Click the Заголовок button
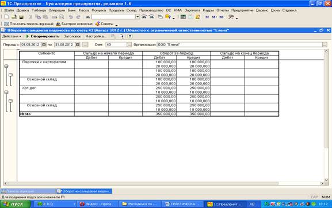 pos(72,36)
